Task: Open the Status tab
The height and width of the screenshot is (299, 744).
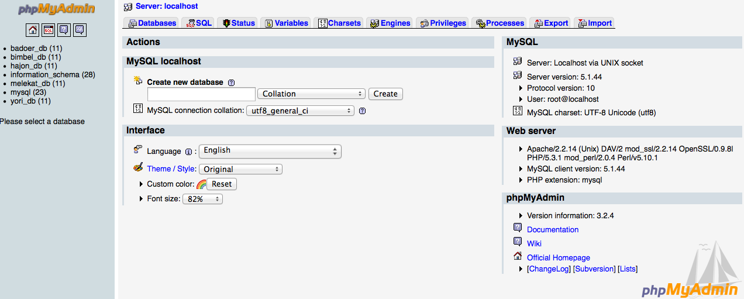Action: [237, 23]
